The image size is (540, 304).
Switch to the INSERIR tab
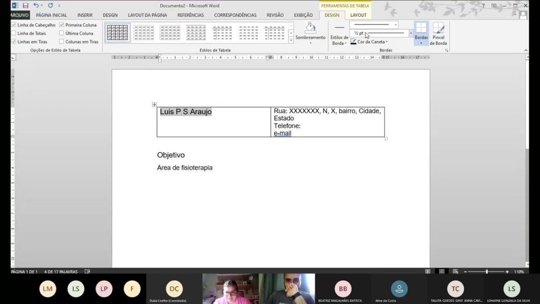(85, 15)
